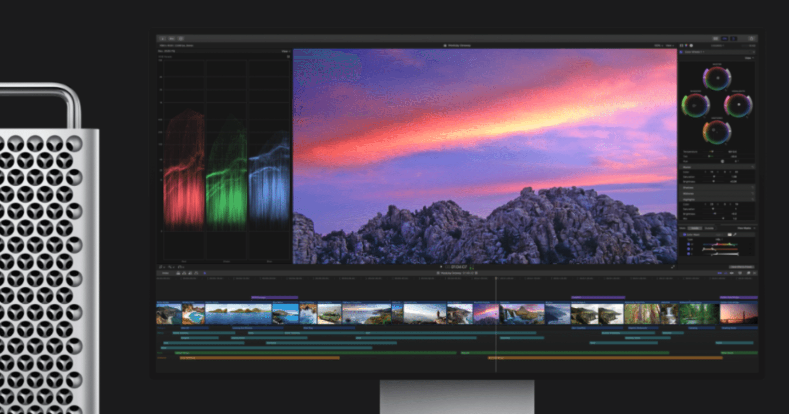The width and height of the screenshot is (789, 414).
Task: Open the color inspector tab icon
Action: coord(686,45)
